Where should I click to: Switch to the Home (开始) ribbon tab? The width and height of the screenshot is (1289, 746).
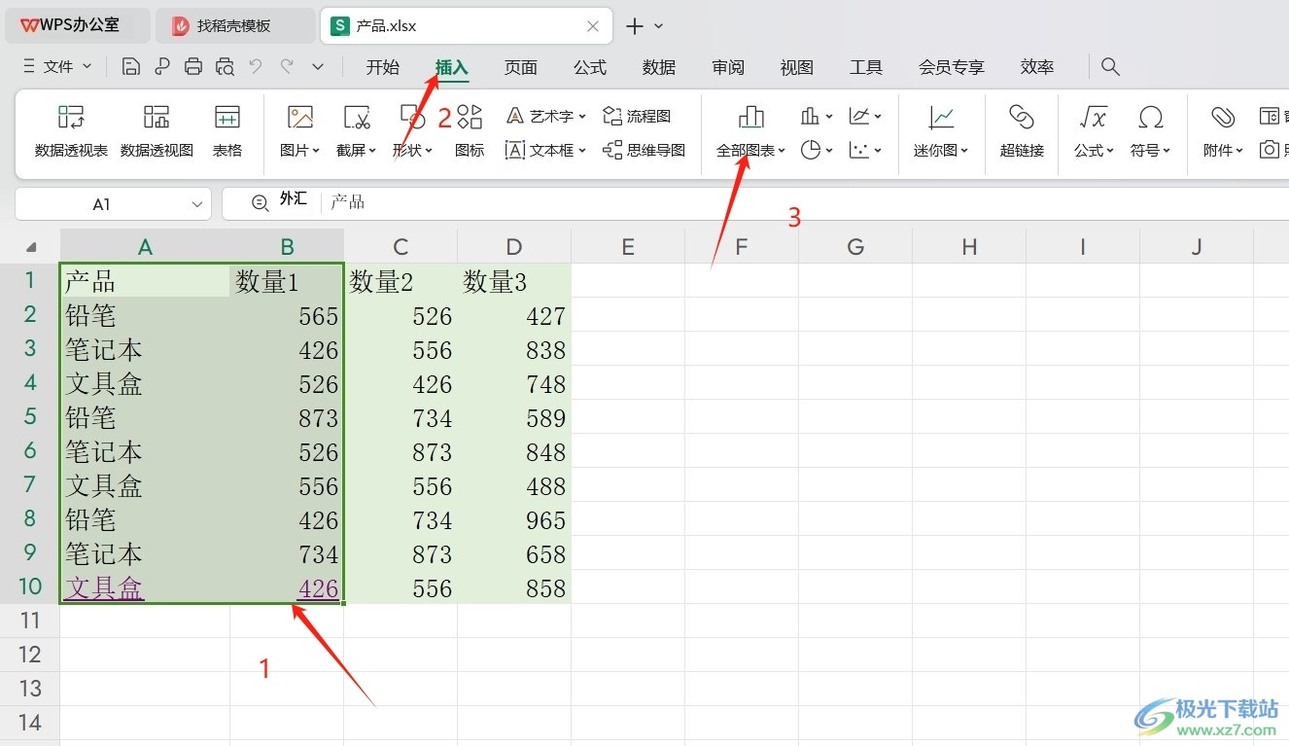pos(383,67)
